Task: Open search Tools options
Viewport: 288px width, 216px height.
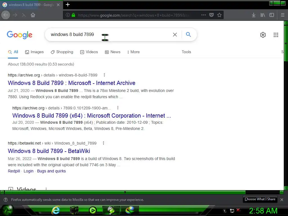Action: pyautogui.click(x=186, y=52)
